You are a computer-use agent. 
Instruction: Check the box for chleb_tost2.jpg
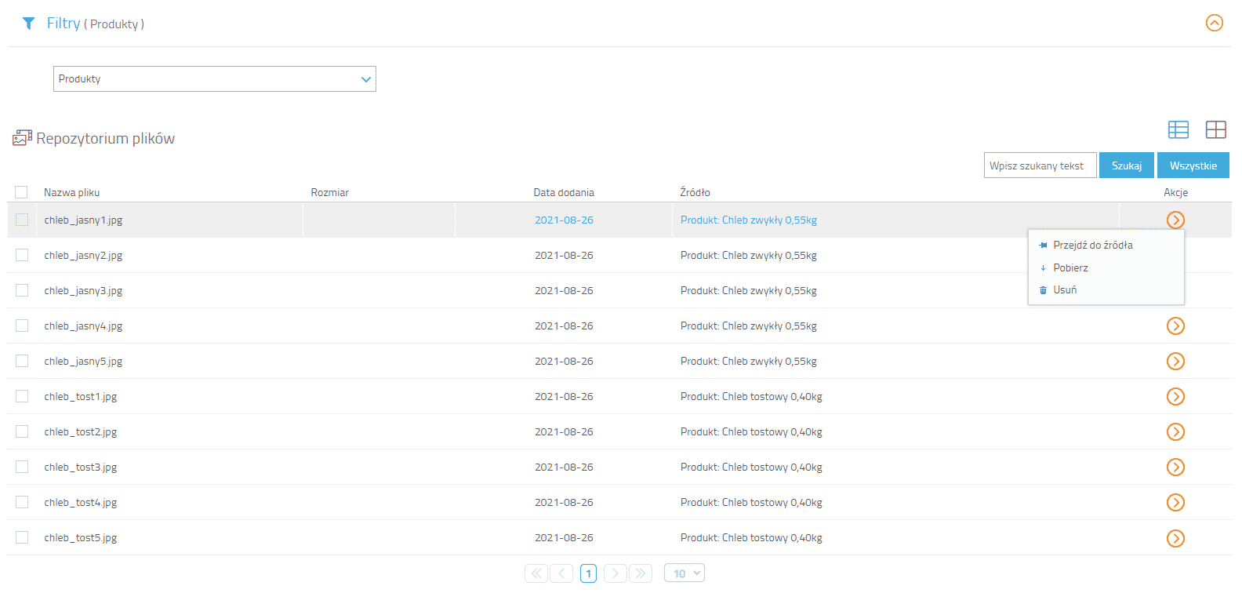pos(22,431)
